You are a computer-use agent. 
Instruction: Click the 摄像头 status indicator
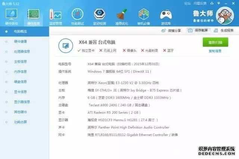[x=130, y=51]
